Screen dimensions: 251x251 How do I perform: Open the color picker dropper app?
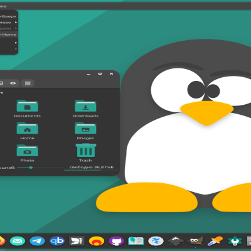pyautogui.click(x=215, y=241)
